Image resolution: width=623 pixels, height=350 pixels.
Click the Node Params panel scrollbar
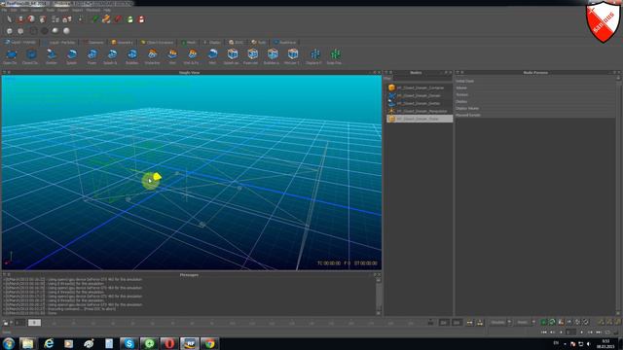coord(618,195)
